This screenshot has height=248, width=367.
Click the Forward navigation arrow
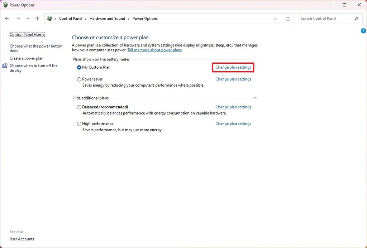pyautogui.click(x=18, y=18)
